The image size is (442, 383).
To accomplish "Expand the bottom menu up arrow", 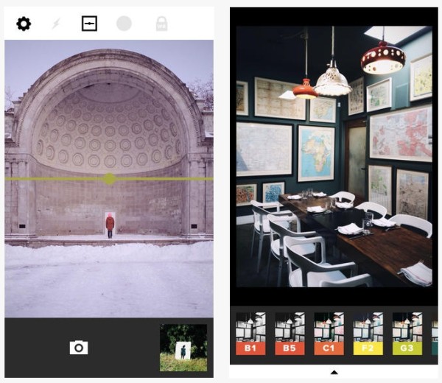I will click(334, 373).
